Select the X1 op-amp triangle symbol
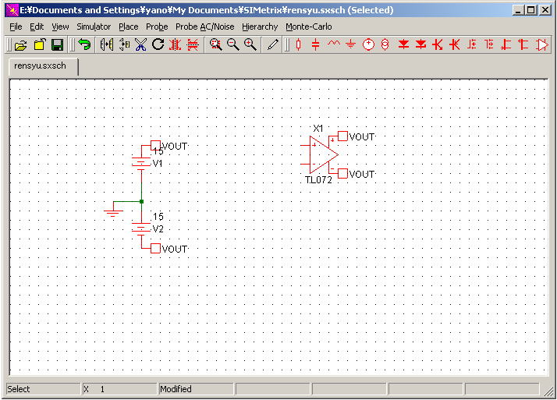 tap(322, 154)
